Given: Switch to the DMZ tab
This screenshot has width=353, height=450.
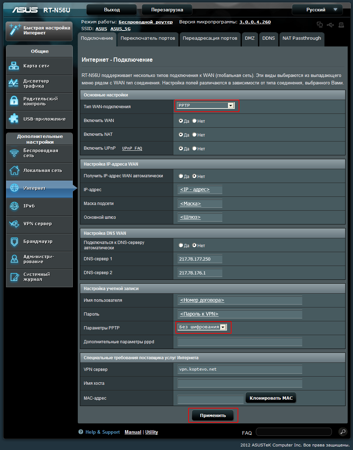Looking at the screenshot, I should (x=250, y=38).
